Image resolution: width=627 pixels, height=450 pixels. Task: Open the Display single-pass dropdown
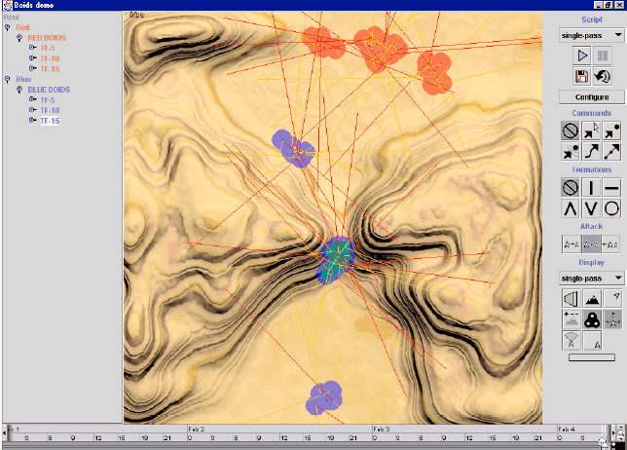pos(591,278)
